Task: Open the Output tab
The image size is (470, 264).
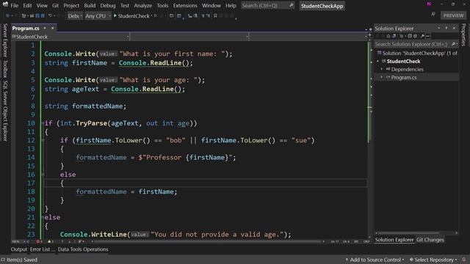Action: (x=19, y=249)
